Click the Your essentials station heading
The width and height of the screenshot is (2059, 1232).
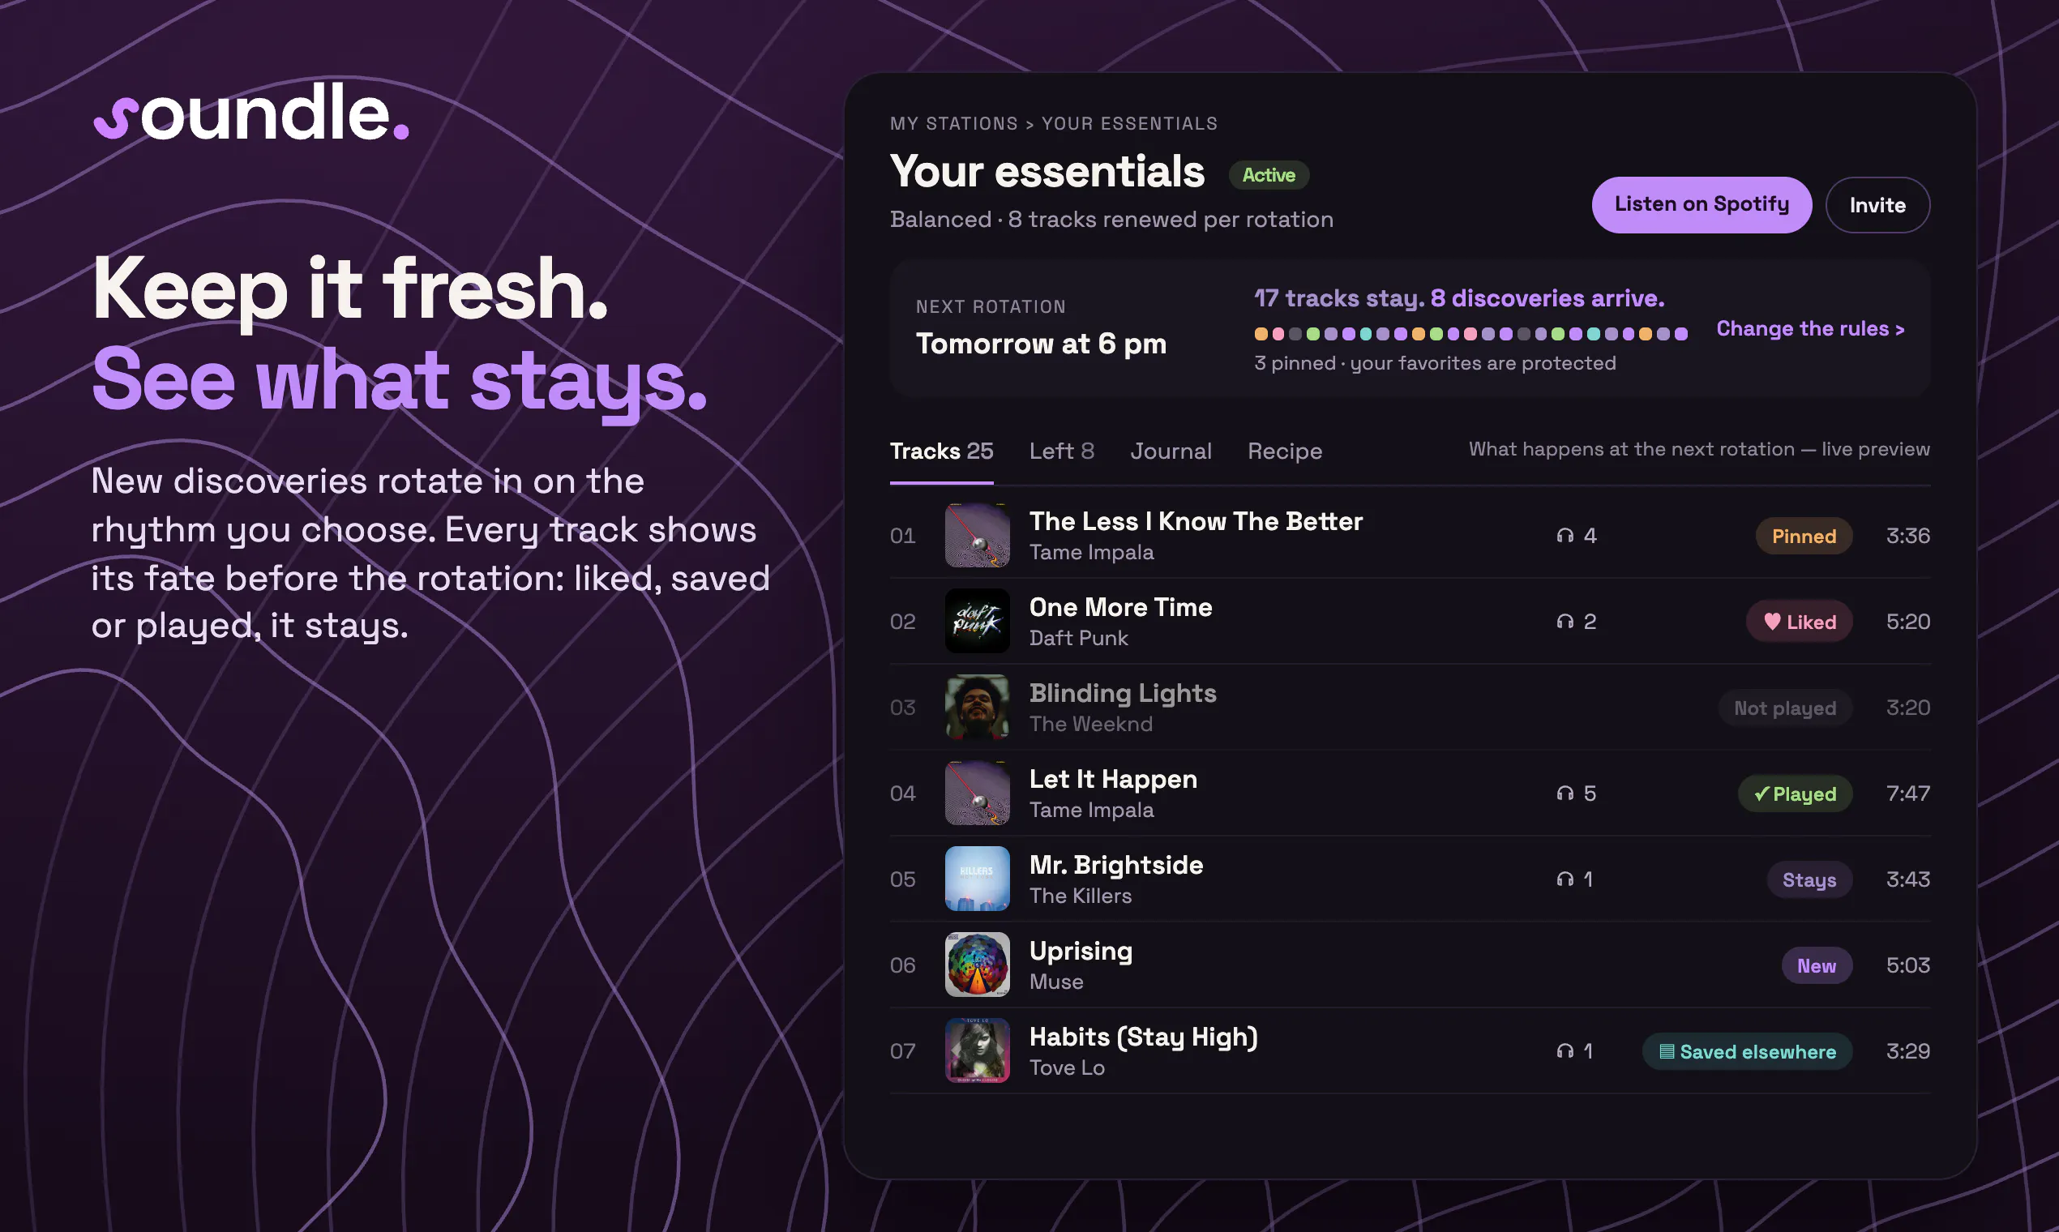pos(1047,172)
